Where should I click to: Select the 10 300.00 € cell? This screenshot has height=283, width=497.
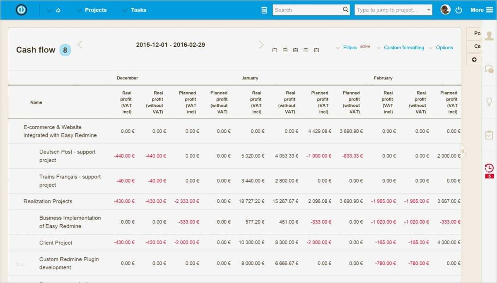click(x=252, y=243)
